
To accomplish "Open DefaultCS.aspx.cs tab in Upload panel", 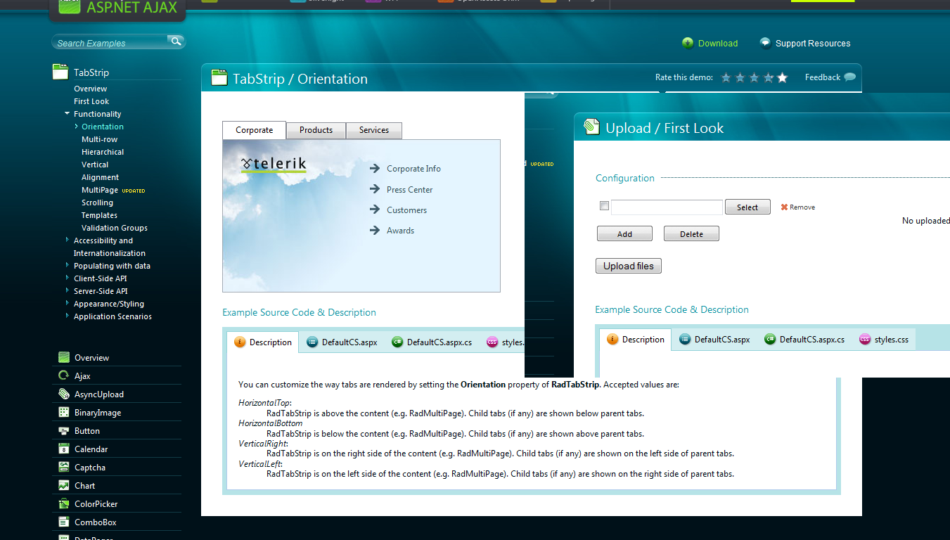I will click(805, 340).
